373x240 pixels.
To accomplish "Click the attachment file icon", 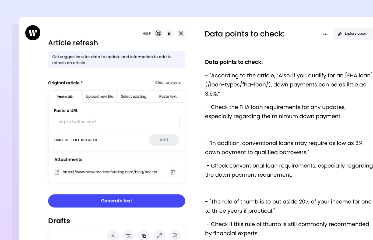I will tap(57, 172).
